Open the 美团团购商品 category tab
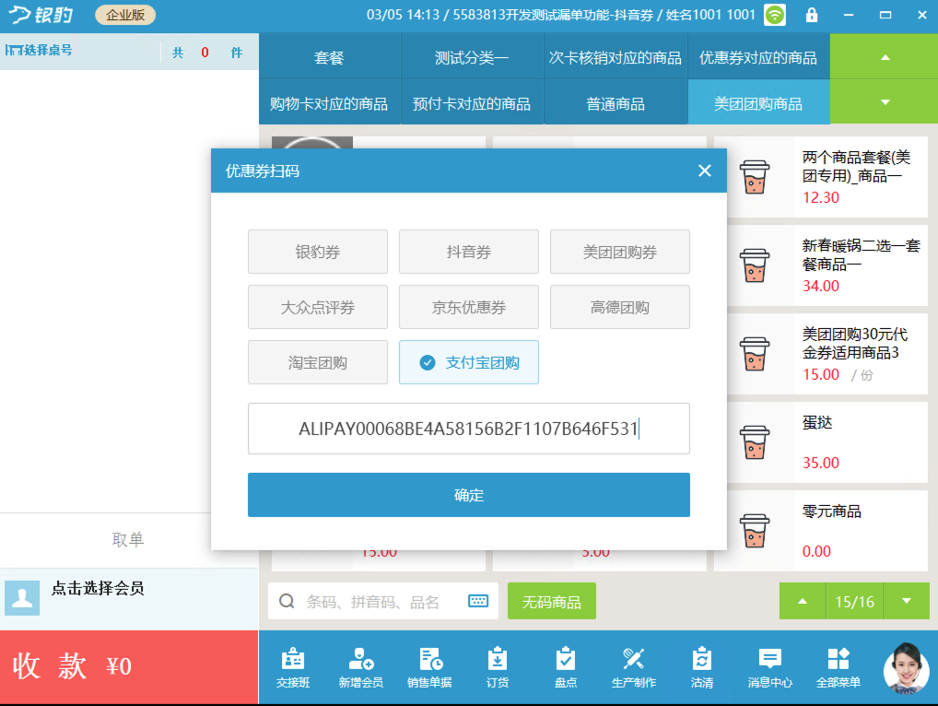 [x=758, y=101]
